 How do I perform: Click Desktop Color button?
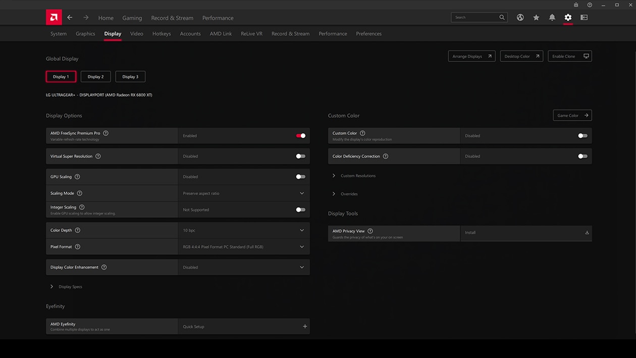click(x=522, y=56)
